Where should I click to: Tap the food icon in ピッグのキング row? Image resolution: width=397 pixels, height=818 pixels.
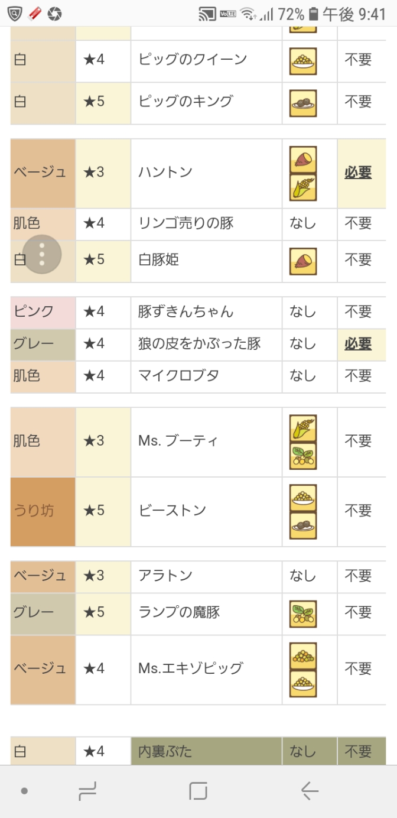tap(303, 103)
